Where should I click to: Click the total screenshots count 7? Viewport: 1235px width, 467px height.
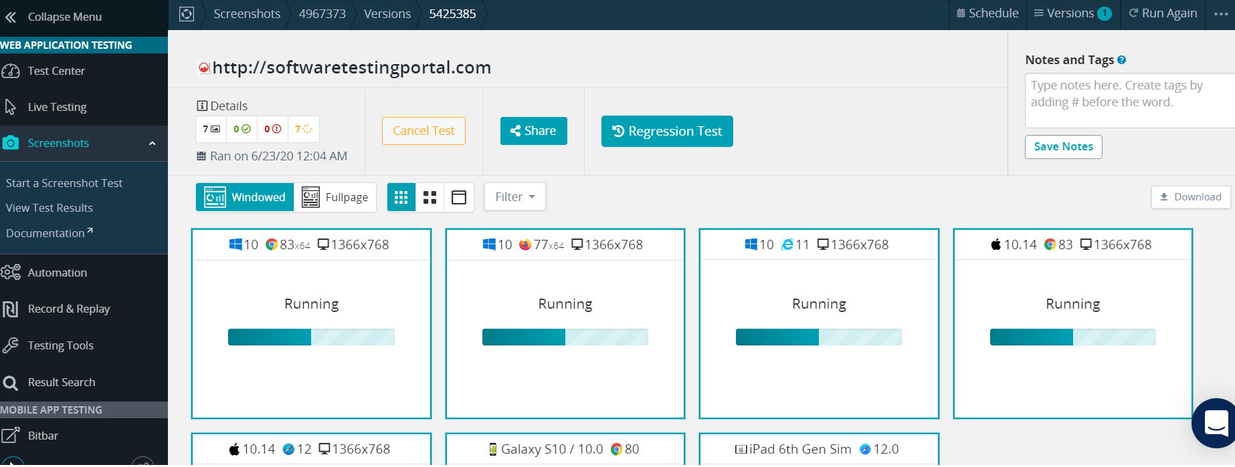(x=211, y=129)
